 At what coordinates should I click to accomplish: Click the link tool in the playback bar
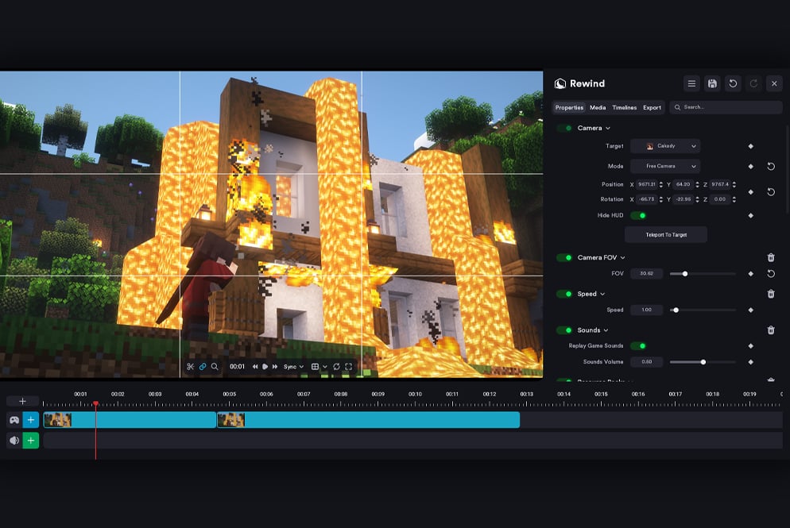pos(202,366)
